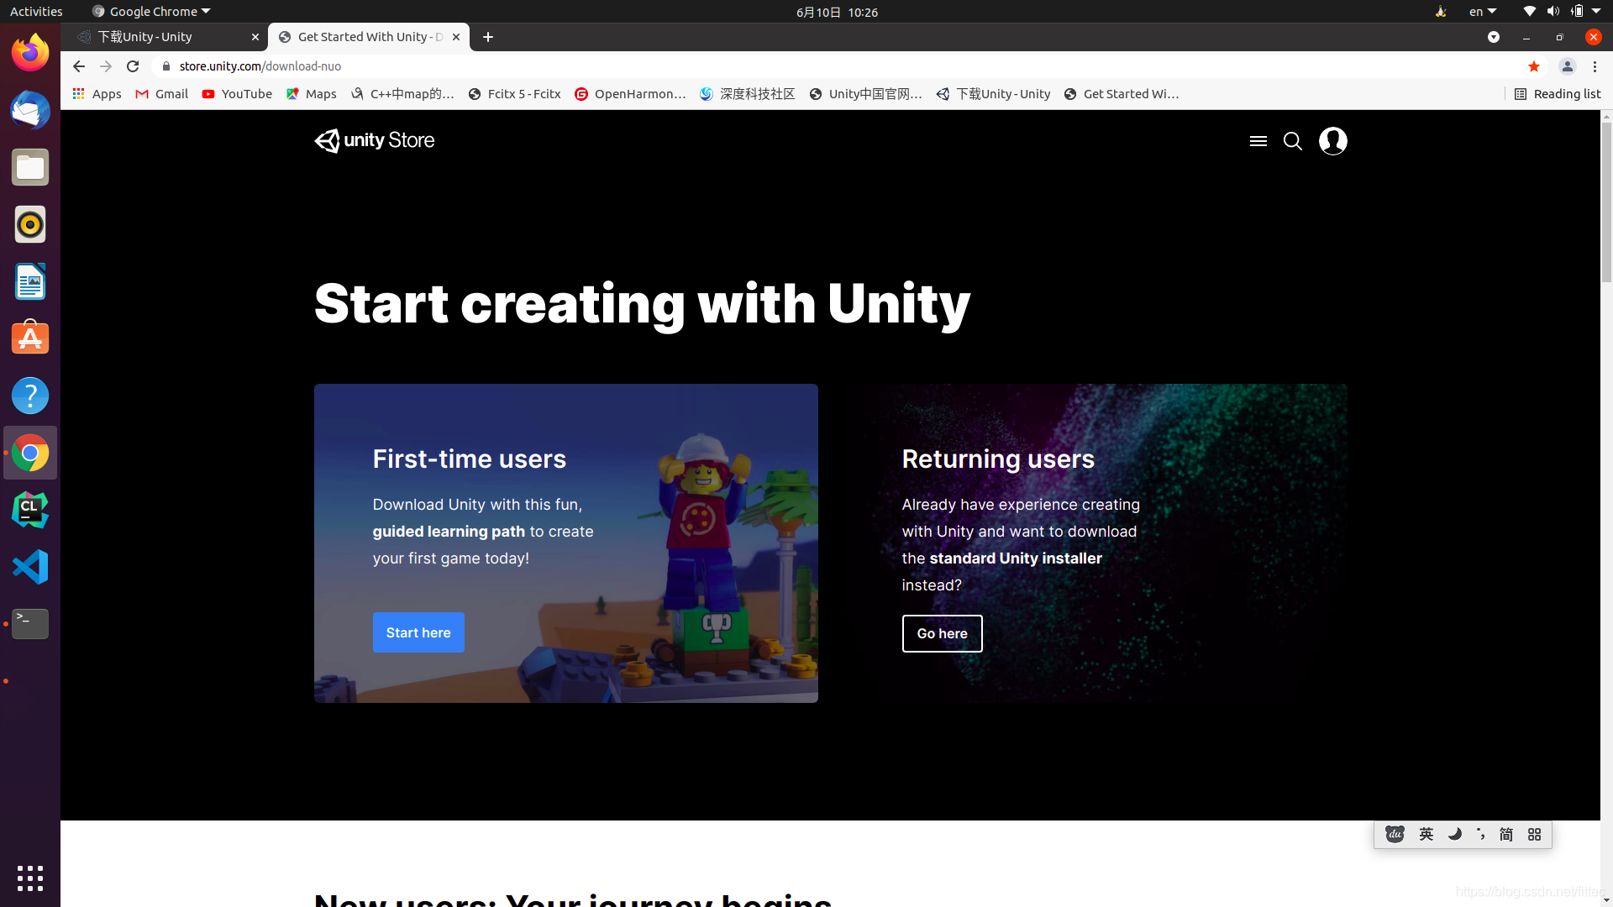The height and width of the screenshot is (907, 1613).
Task: Click the input method tray icon in top bar
Action: coord(1441,12)
